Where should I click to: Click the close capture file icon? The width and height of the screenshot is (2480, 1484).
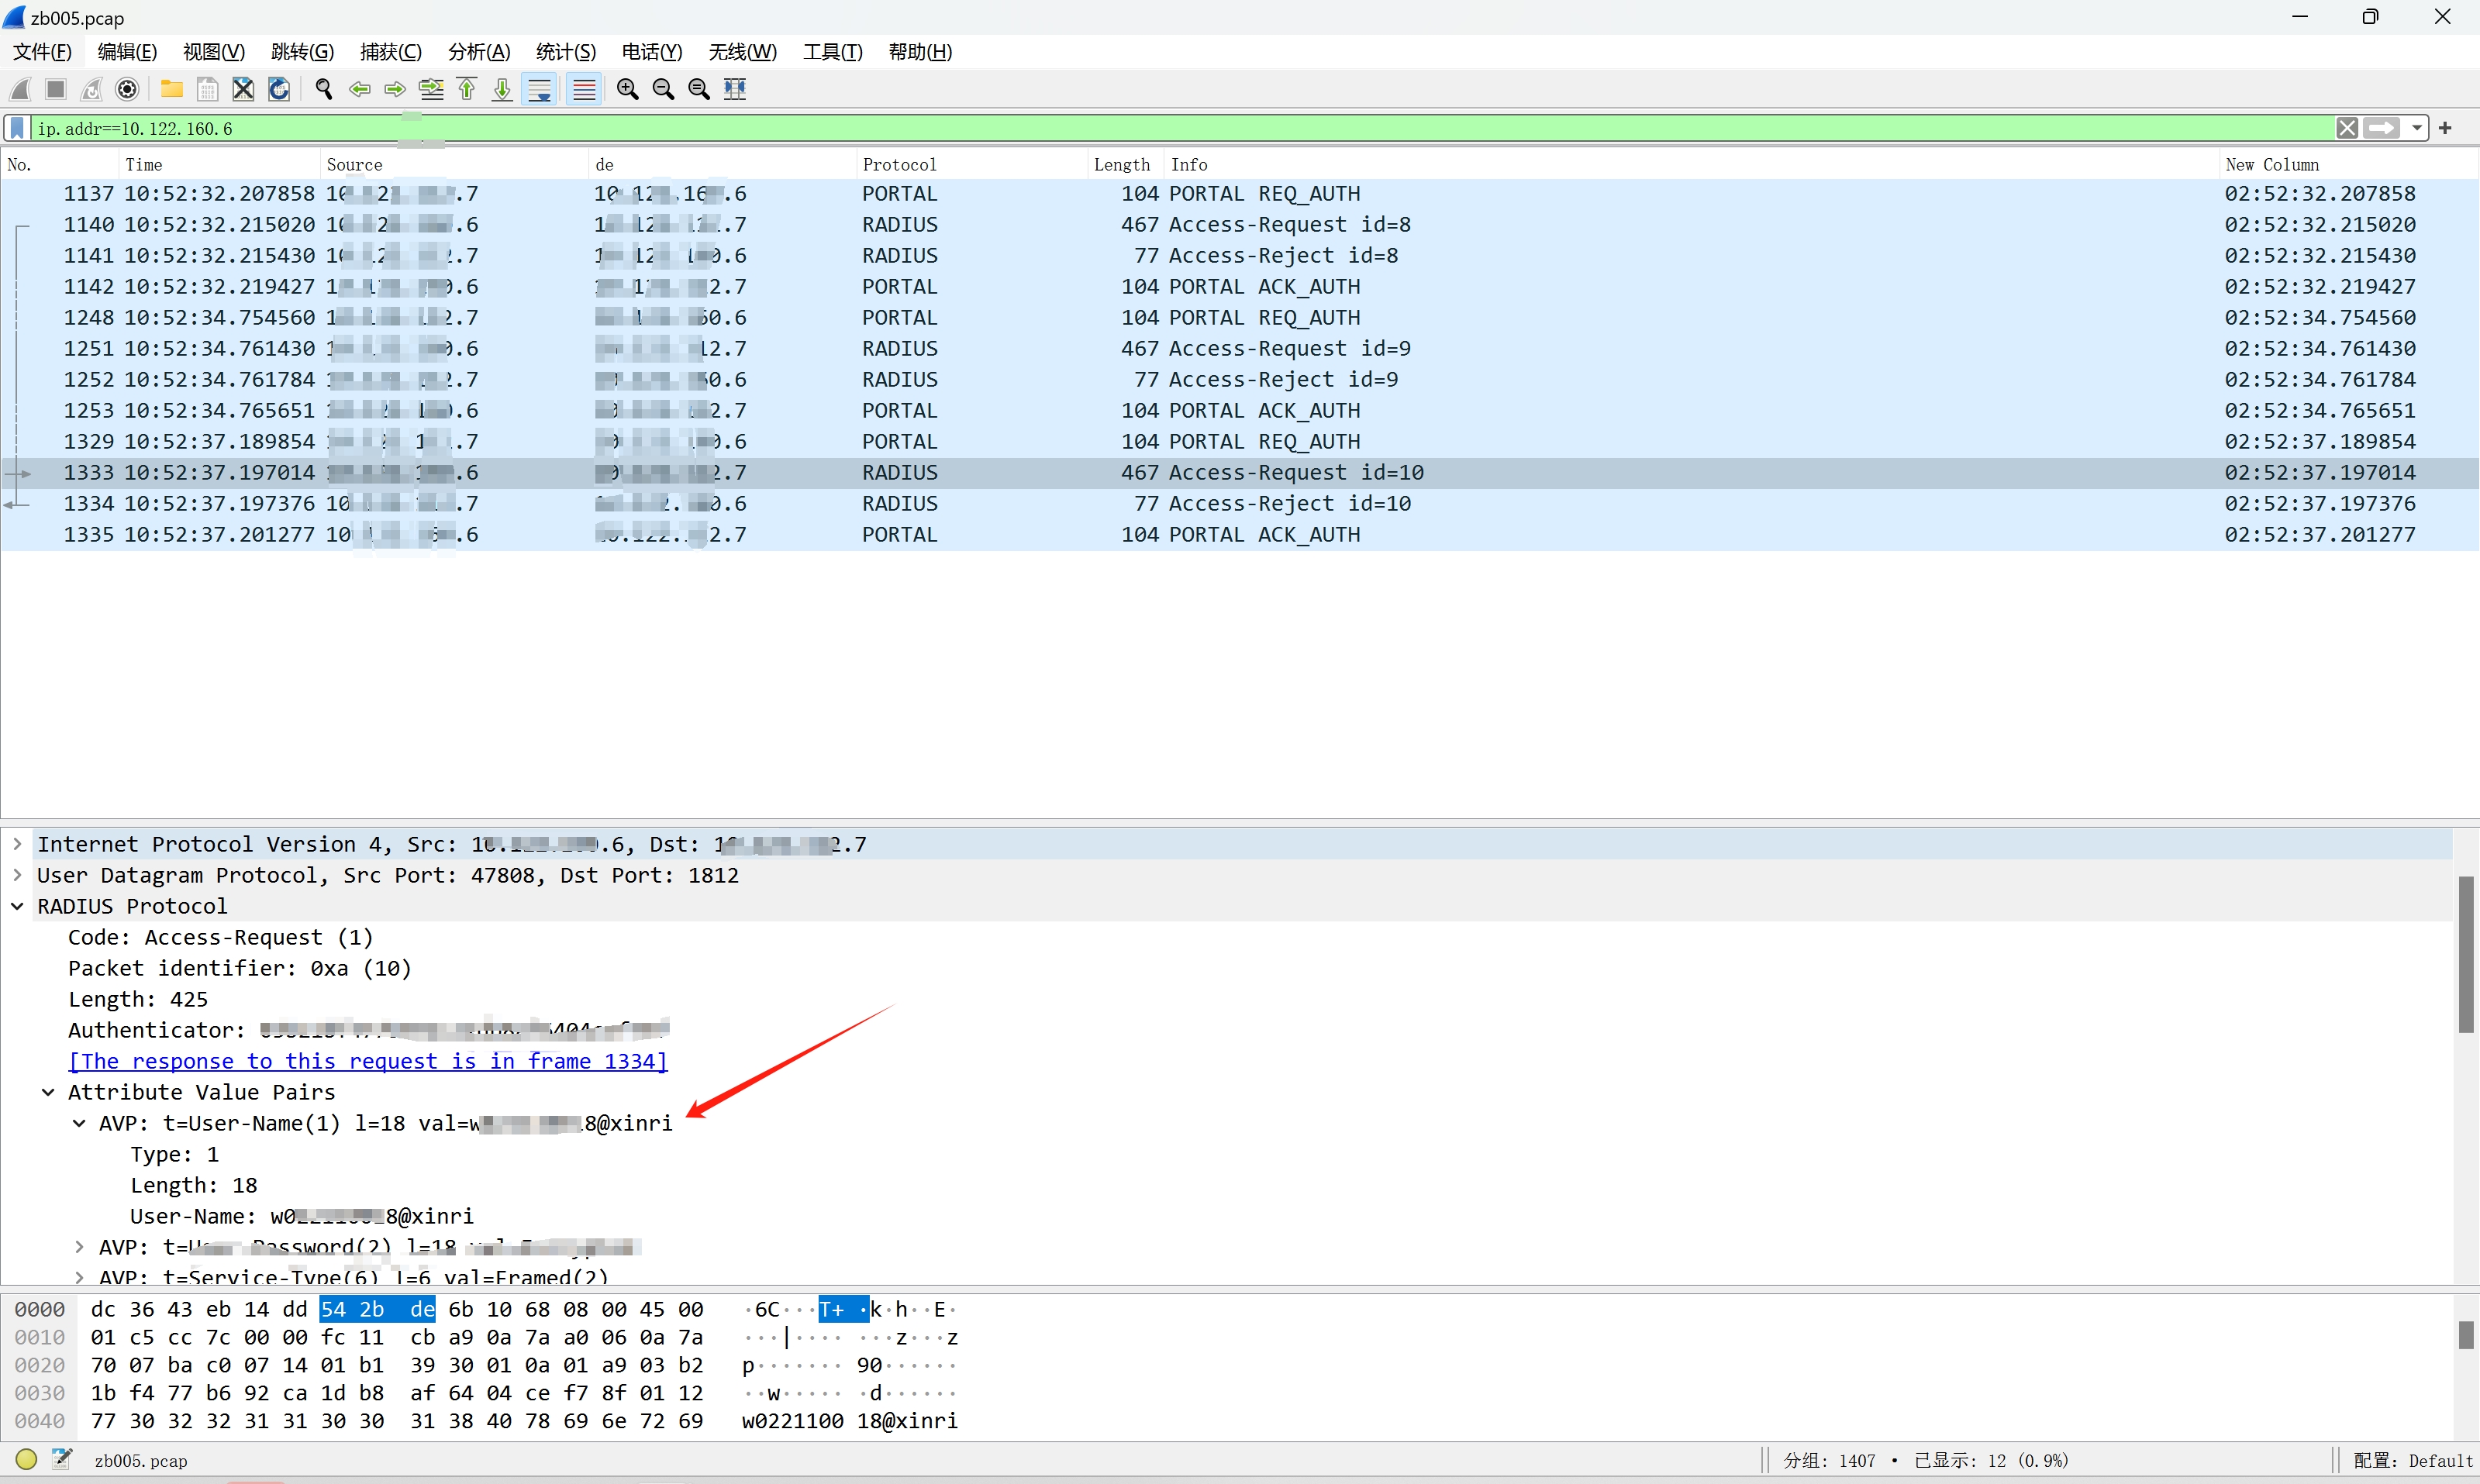pyautogui.click(x=243, y=89)
